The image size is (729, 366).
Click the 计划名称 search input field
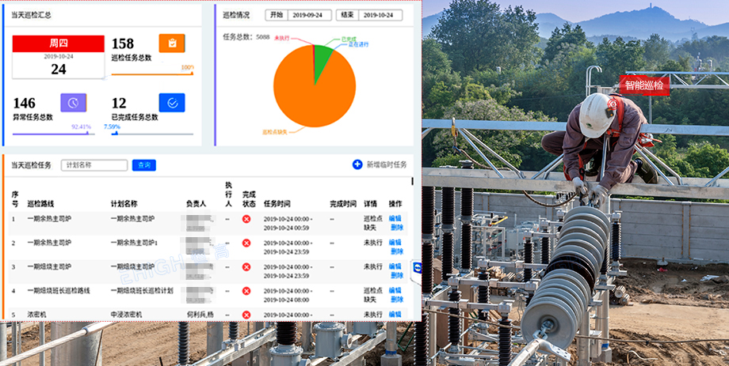tap(94, 165)
